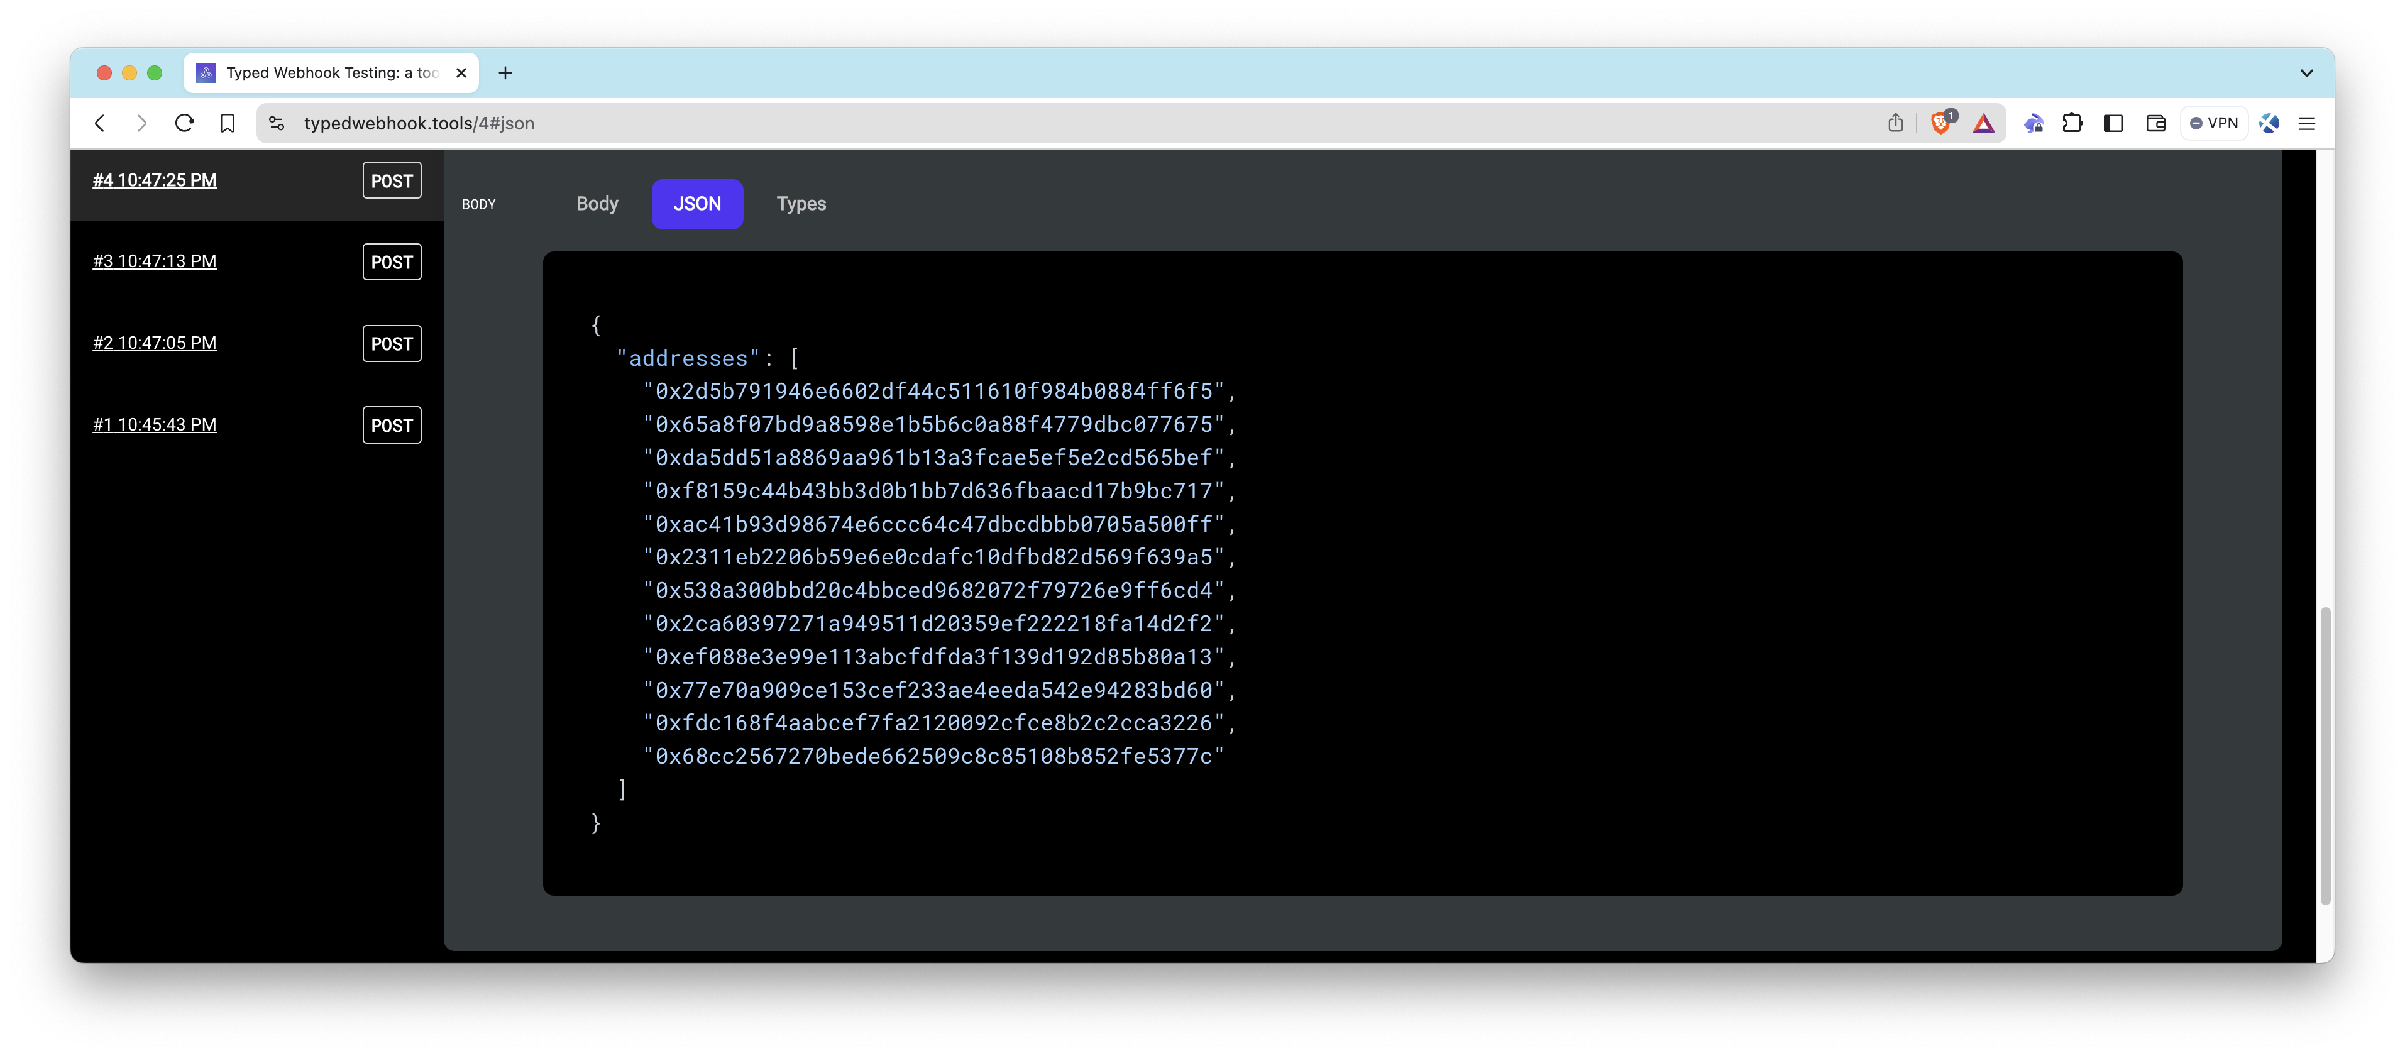Go forward using the browser forward arrow
This screenshot has height=1056, width=2405.
pos(142,123)
